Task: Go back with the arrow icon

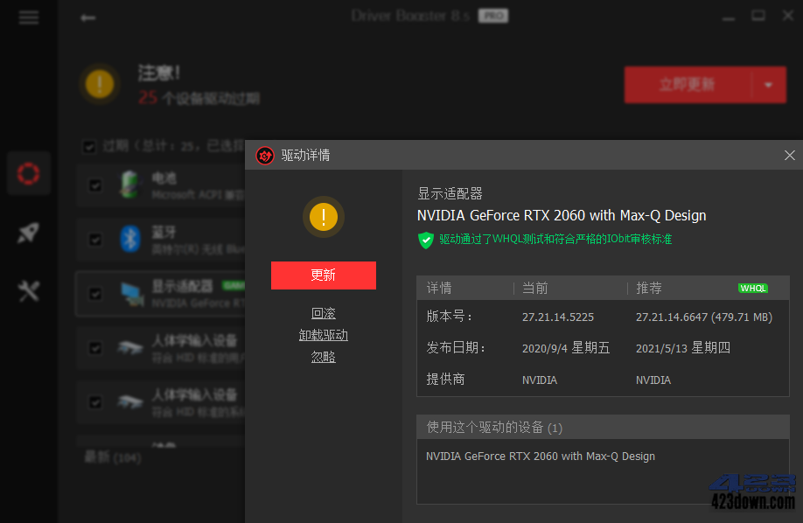Action: coord(88,17)
